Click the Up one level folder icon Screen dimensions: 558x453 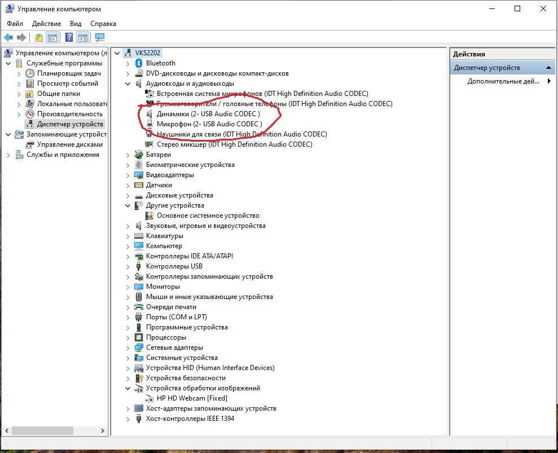(x=38, y=38)
